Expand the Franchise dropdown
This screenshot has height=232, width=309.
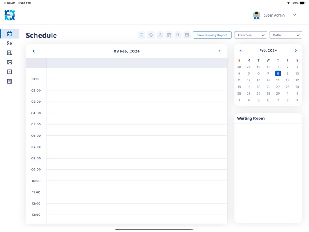pos(250,35)
